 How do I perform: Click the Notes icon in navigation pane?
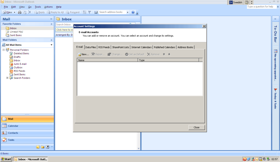pos(38,147)
